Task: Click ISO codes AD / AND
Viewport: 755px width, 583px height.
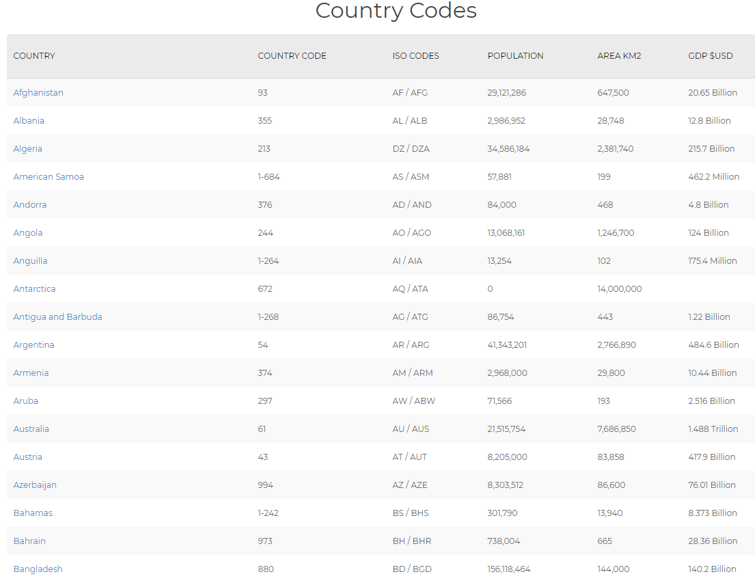Action: click(x=412, y=204)
